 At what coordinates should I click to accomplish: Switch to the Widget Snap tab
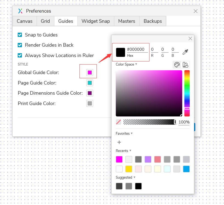coord(96,21)
